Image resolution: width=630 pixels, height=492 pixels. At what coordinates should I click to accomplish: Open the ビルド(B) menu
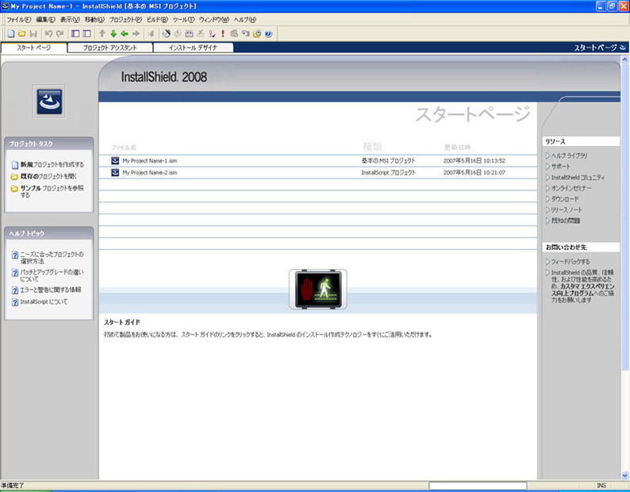(157, 20)
